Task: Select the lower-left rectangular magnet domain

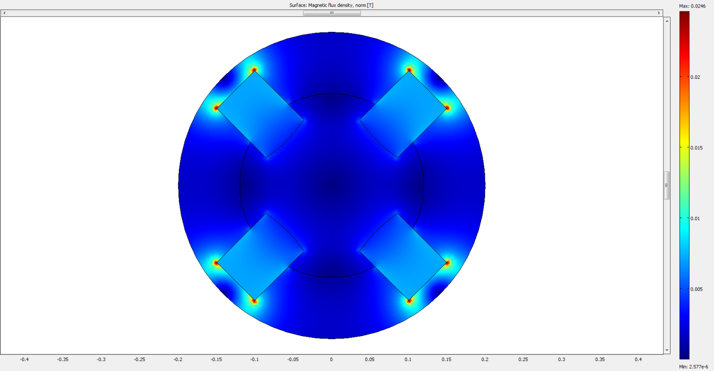Action: [x=260, y=257]
